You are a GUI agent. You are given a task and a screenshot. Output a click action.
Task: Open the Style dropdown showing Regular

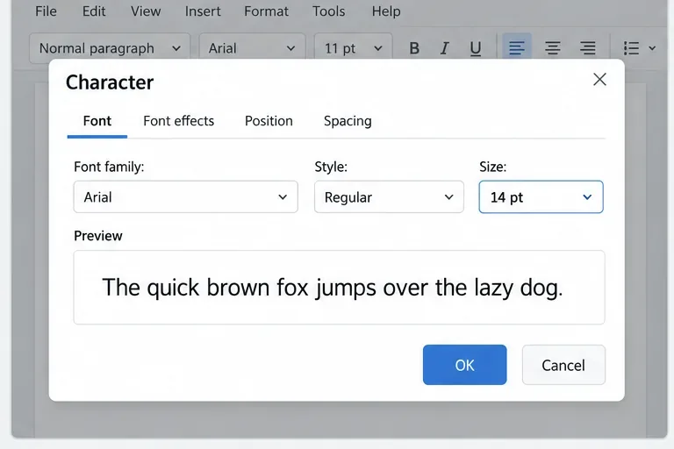click(x=389, y=196)
